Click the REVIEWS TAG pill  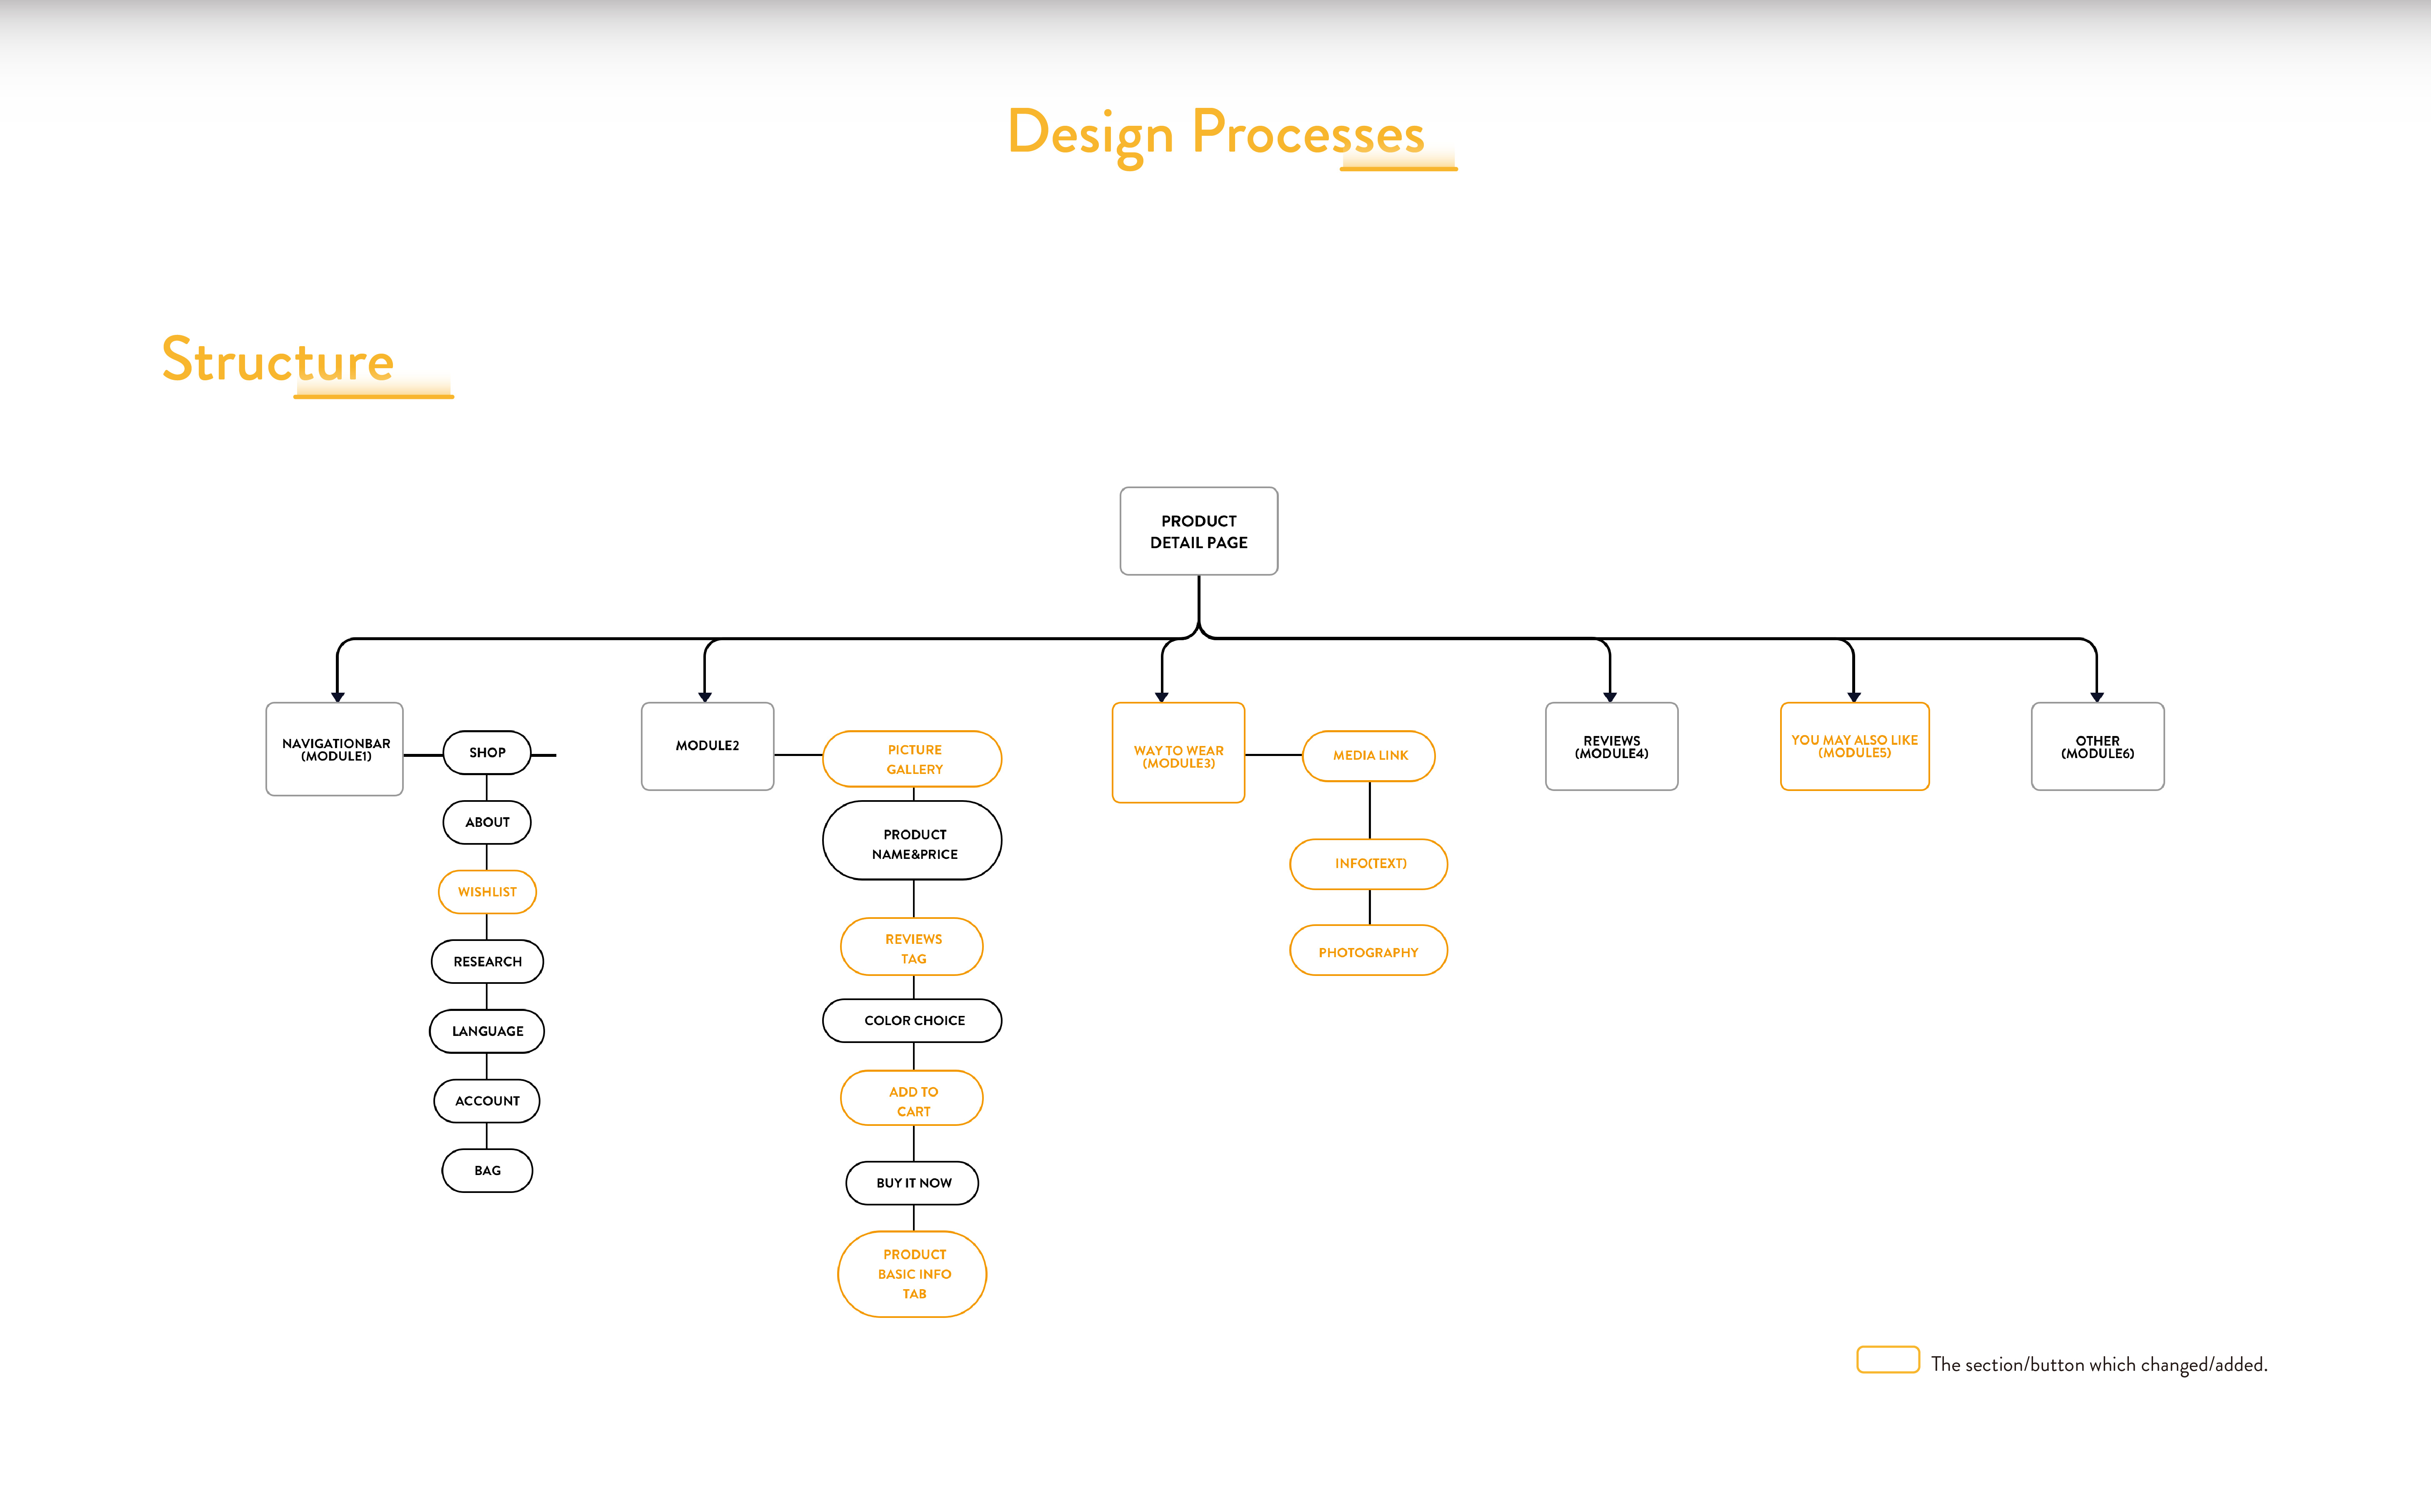[913, 948]
